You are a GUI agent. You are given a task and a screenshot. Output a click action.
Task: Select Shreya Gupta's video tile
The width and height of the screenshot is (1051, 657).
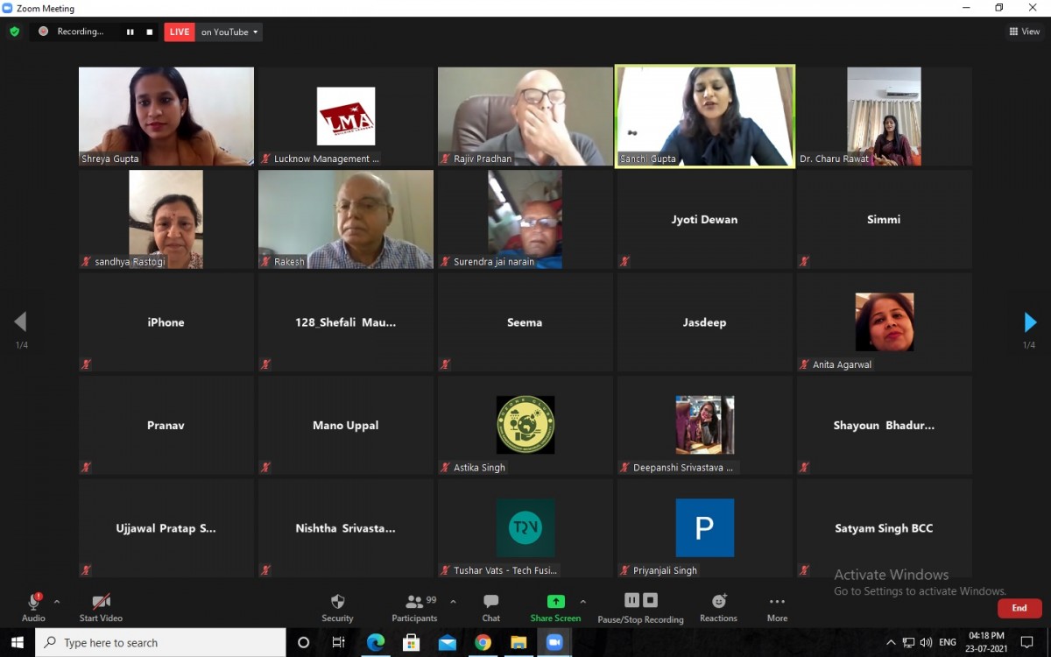tap(166, 117)
